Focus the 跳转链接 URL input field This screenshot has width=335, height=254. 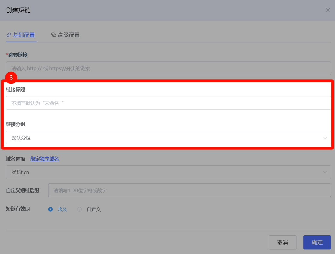168,68
